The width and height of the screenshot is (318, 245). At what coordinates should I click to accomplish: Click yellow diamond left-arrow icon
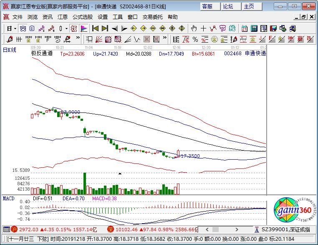click(x=134, y=28)
